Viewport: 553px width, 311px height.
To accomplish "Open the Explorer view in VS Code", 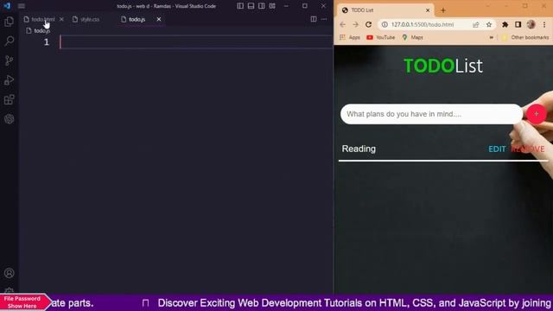I will coord(10,22).
